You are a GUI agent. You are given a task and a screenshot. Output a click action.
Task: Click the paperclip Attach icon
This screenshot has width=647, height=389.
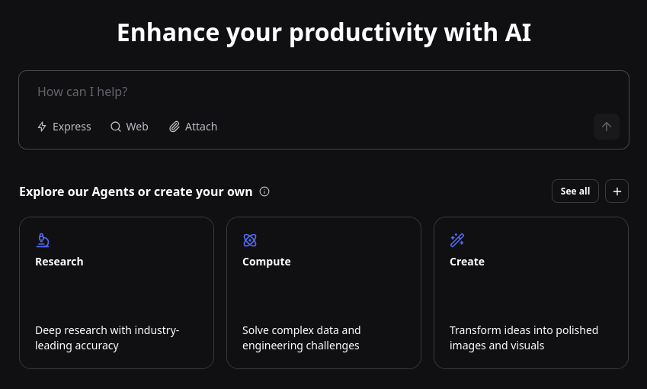click(x=175, y=127)
